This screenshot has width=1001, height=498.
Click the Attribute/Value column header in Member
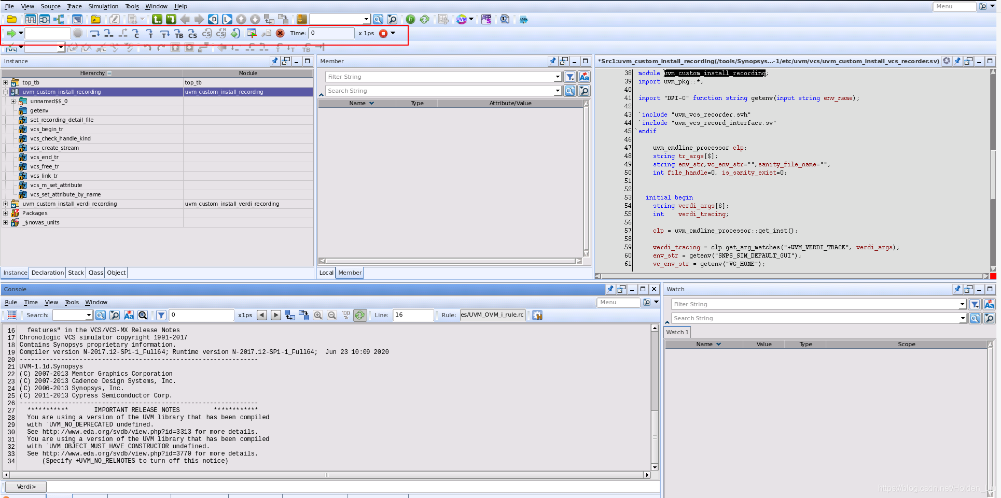coord(510,103)
